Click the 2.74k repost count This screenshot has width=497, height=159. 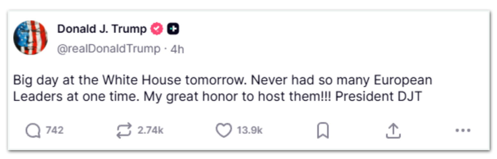[151, 131]
